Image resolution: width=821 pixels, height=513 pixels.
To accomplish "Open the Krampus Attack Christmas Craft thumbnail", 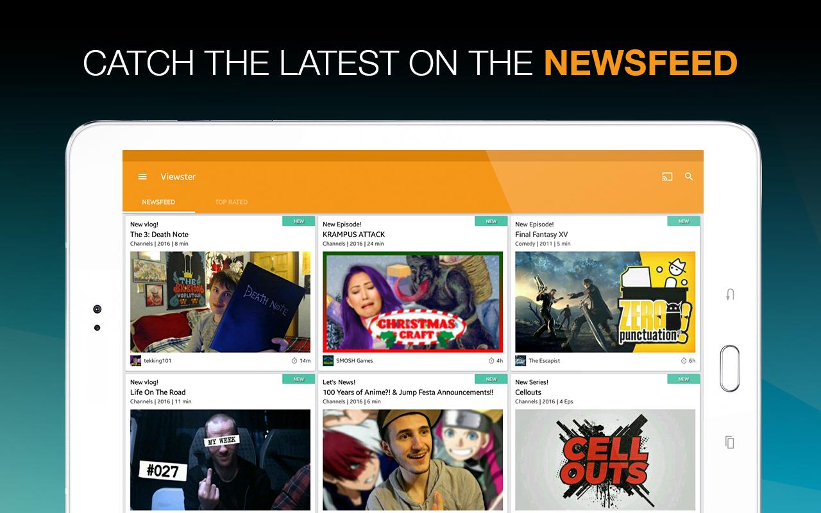I will tap(412, 301).
